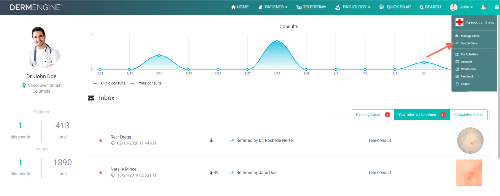
Task: Select Switch Clinic in user menu
Action: pyautogui.click(x=469, y=43)
